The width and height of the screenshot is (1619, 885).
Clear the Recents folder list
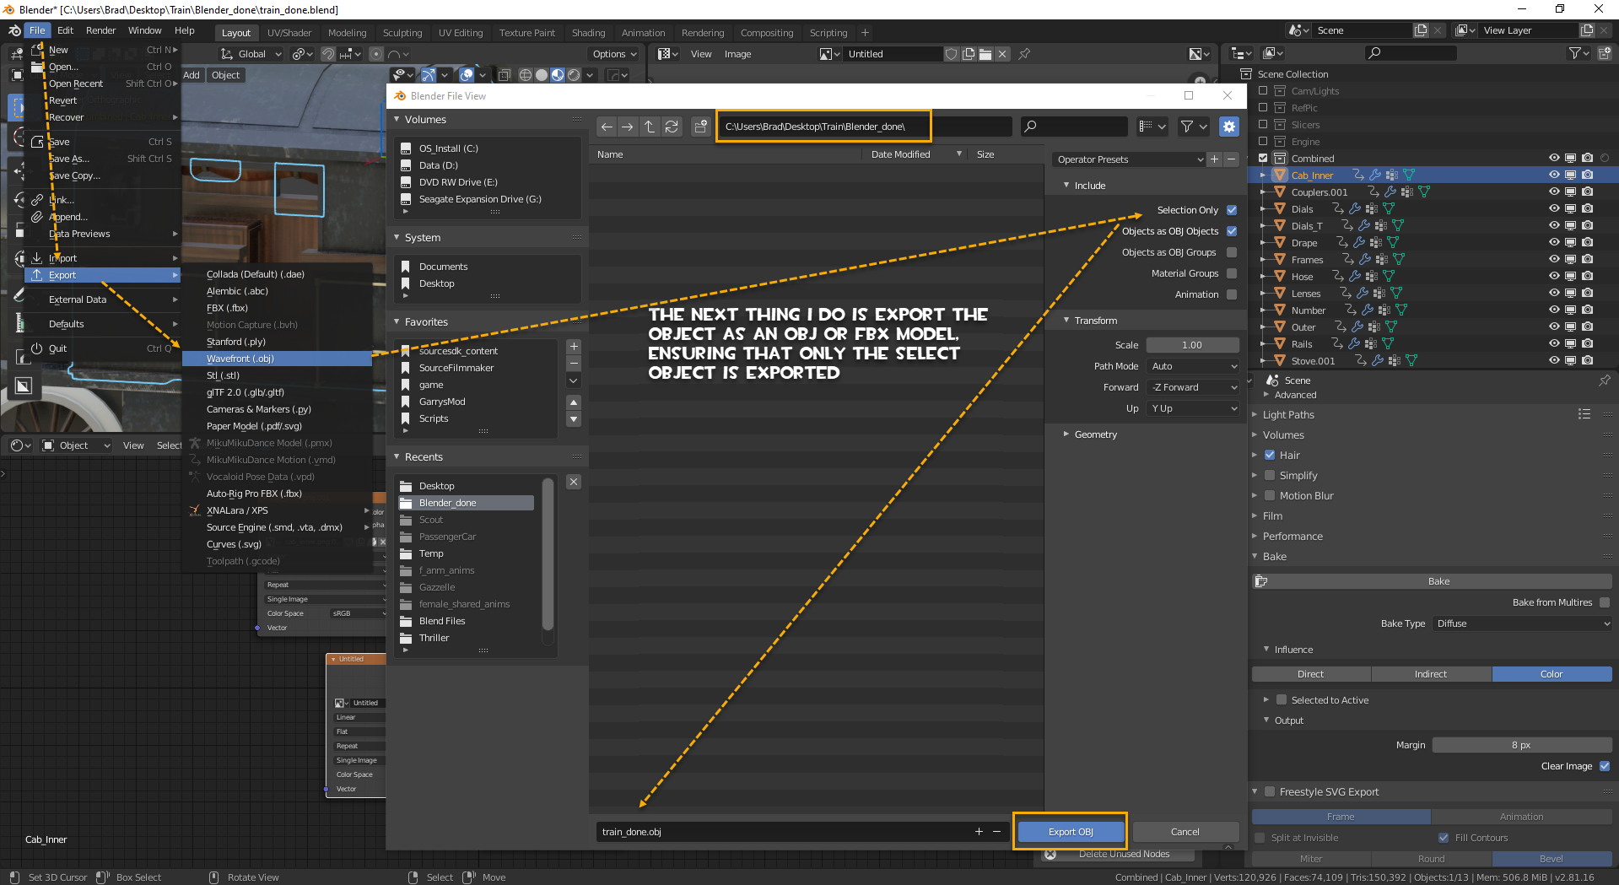(574, 482)
